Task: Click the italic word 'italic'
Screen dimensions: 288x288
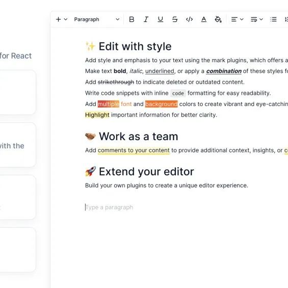Action: pos(136,71)
